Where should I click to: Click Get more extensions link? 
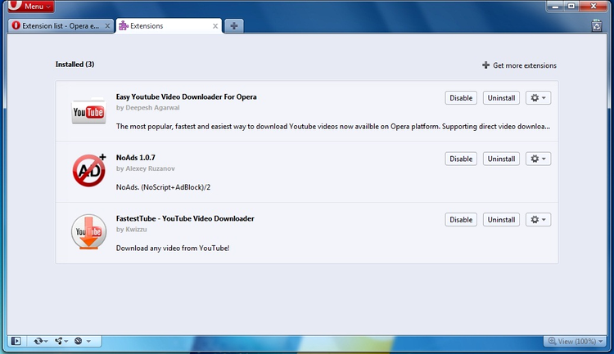(519, 65)
